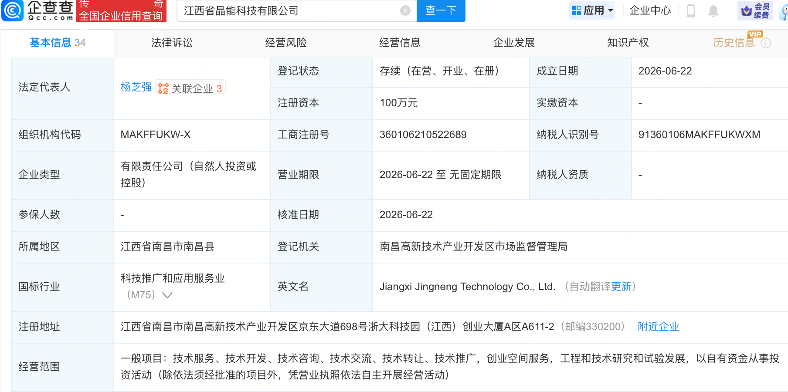Image resolution: width=788 pixels, height=392 pixels.
Task: Select the registered address text
Action: tap(337, 327)
